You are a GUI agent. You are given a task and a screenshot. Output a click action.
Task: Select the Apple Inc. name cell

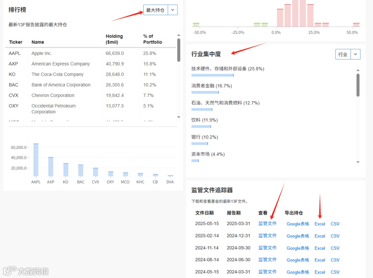coord(42,53)
